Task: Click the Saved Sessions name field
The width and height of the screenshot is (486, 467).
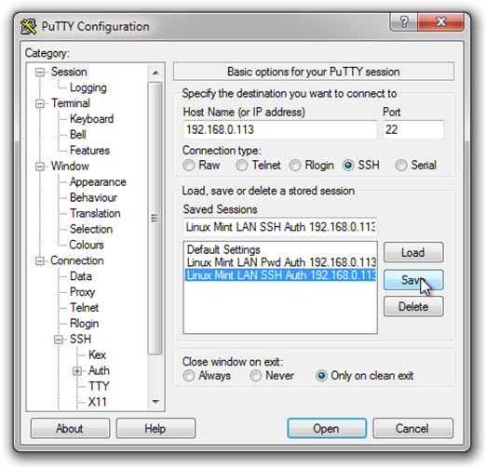Action: tap(280, 227)
